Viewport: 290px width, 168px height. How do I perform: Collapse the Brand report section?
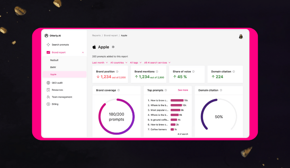click(83, 52)
